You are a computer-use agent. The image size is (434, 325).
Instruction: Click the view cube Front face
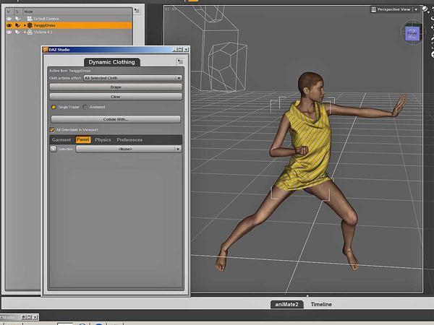pos(412,33)
